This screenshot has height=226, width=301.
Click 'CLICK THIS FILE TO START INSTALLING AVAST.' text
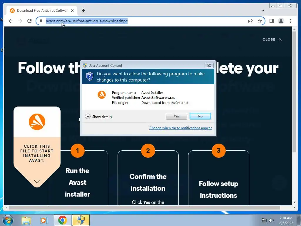pos(37,153)
